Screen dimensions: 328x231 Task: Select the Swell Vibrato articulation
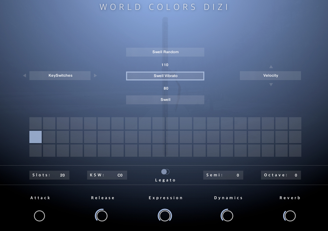point(165,76)
